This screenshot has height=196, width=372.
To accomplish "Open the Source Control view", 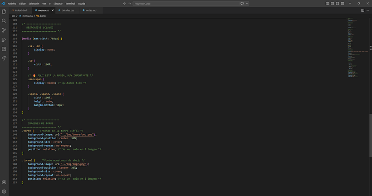I will pyautogui.click(x=4, y=30).
